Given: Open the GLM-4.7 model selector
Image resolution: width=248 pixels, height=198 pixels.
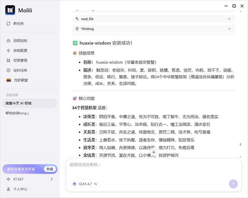Looking at the screenshot, I should (x=85, y=184).
